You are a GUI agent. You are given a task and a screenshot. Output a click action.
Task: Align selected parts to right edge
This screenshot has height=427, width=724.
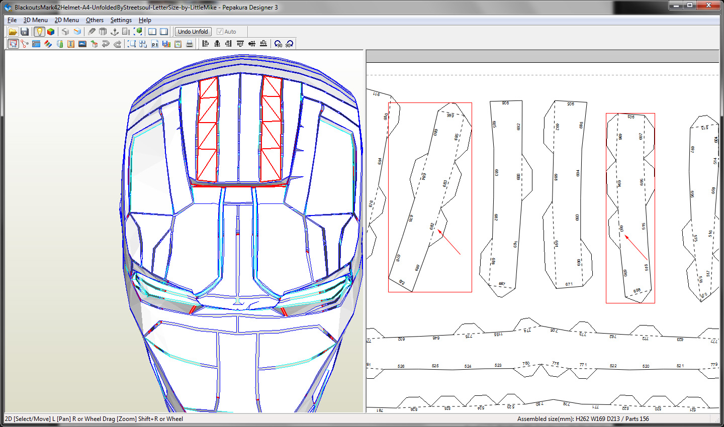click(229, 44)
